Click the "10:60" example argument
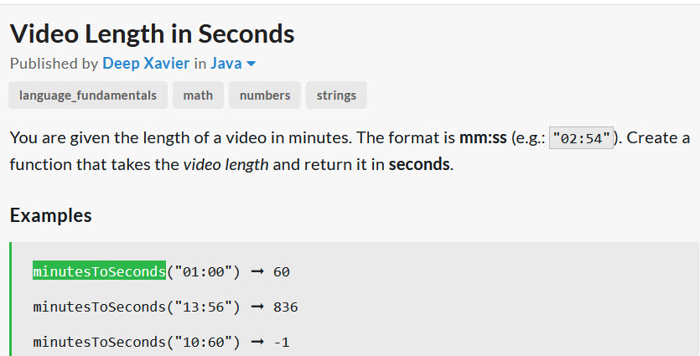This screenshot has height=356, width=700. [203, 342]
